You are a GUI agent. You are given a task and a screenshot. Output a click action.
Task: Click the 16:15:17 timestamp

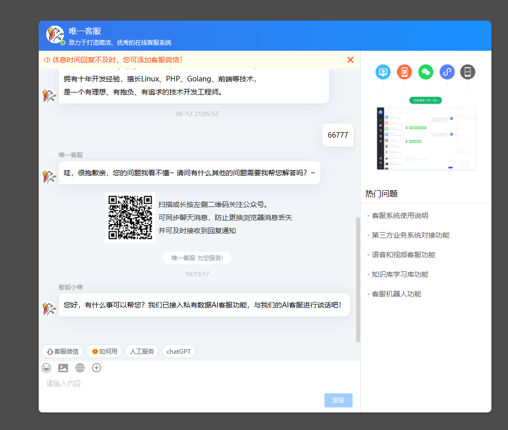197,274
